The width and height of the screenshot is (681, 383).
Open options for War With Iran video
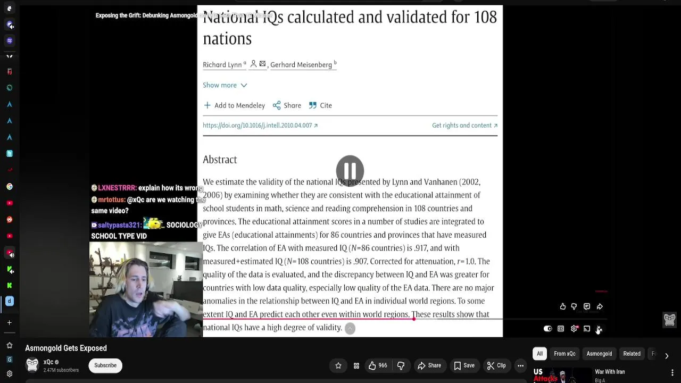673,372
